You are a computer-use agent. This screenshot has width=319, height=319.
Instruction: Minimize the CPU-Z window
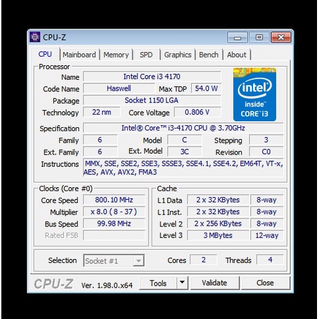tap(237, 37)
